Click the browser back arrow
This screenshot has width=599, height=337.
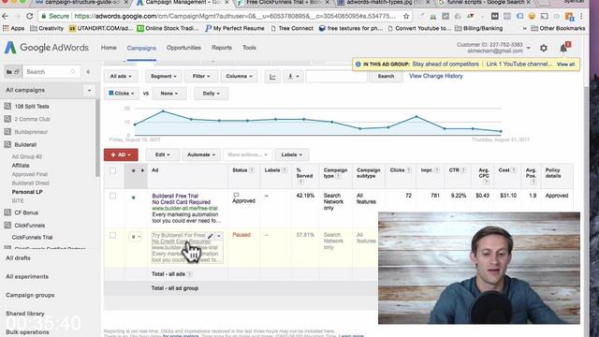tap(5, 17)
